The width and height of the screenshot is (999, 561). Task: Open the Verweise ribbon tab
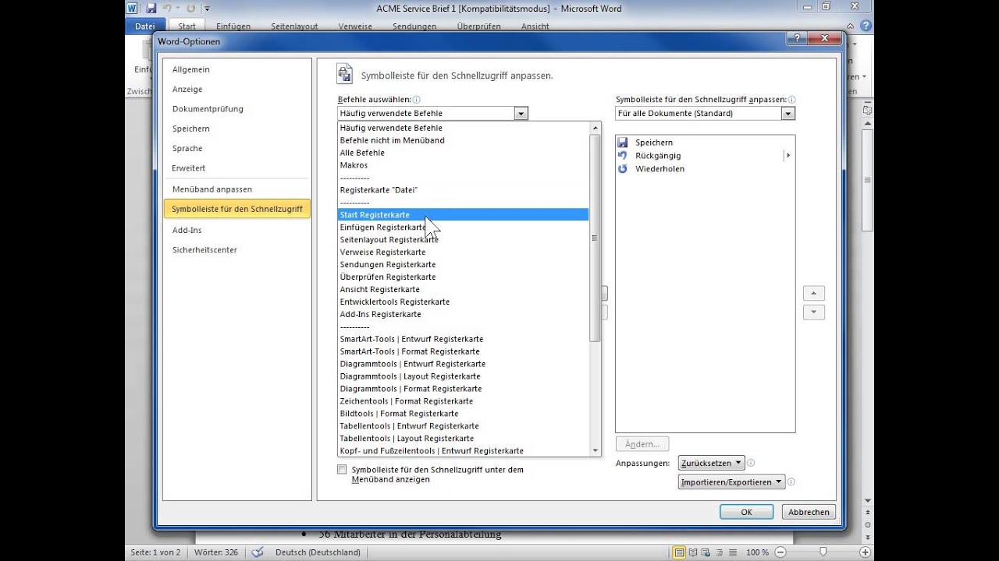click(x=355, y=26)
